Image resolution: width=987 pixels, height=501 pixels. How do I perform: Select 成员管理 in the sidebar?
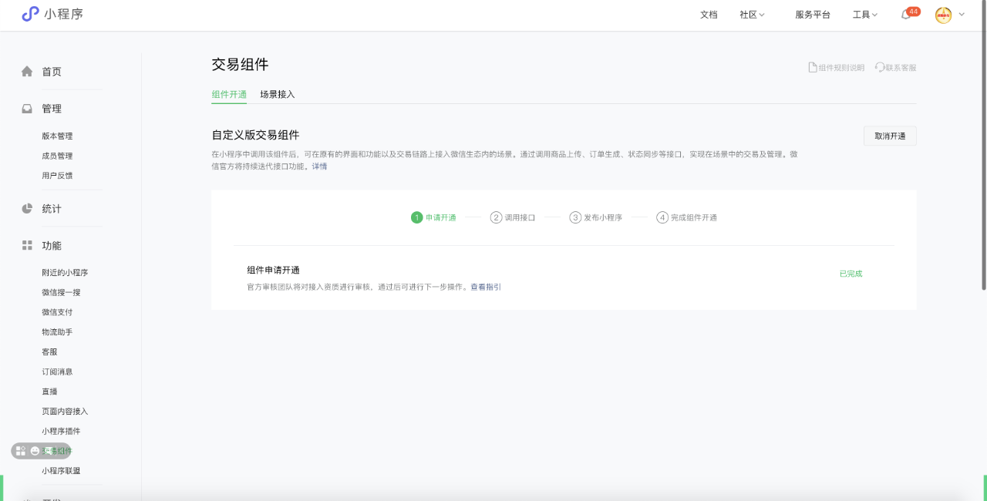pos(57,156)
